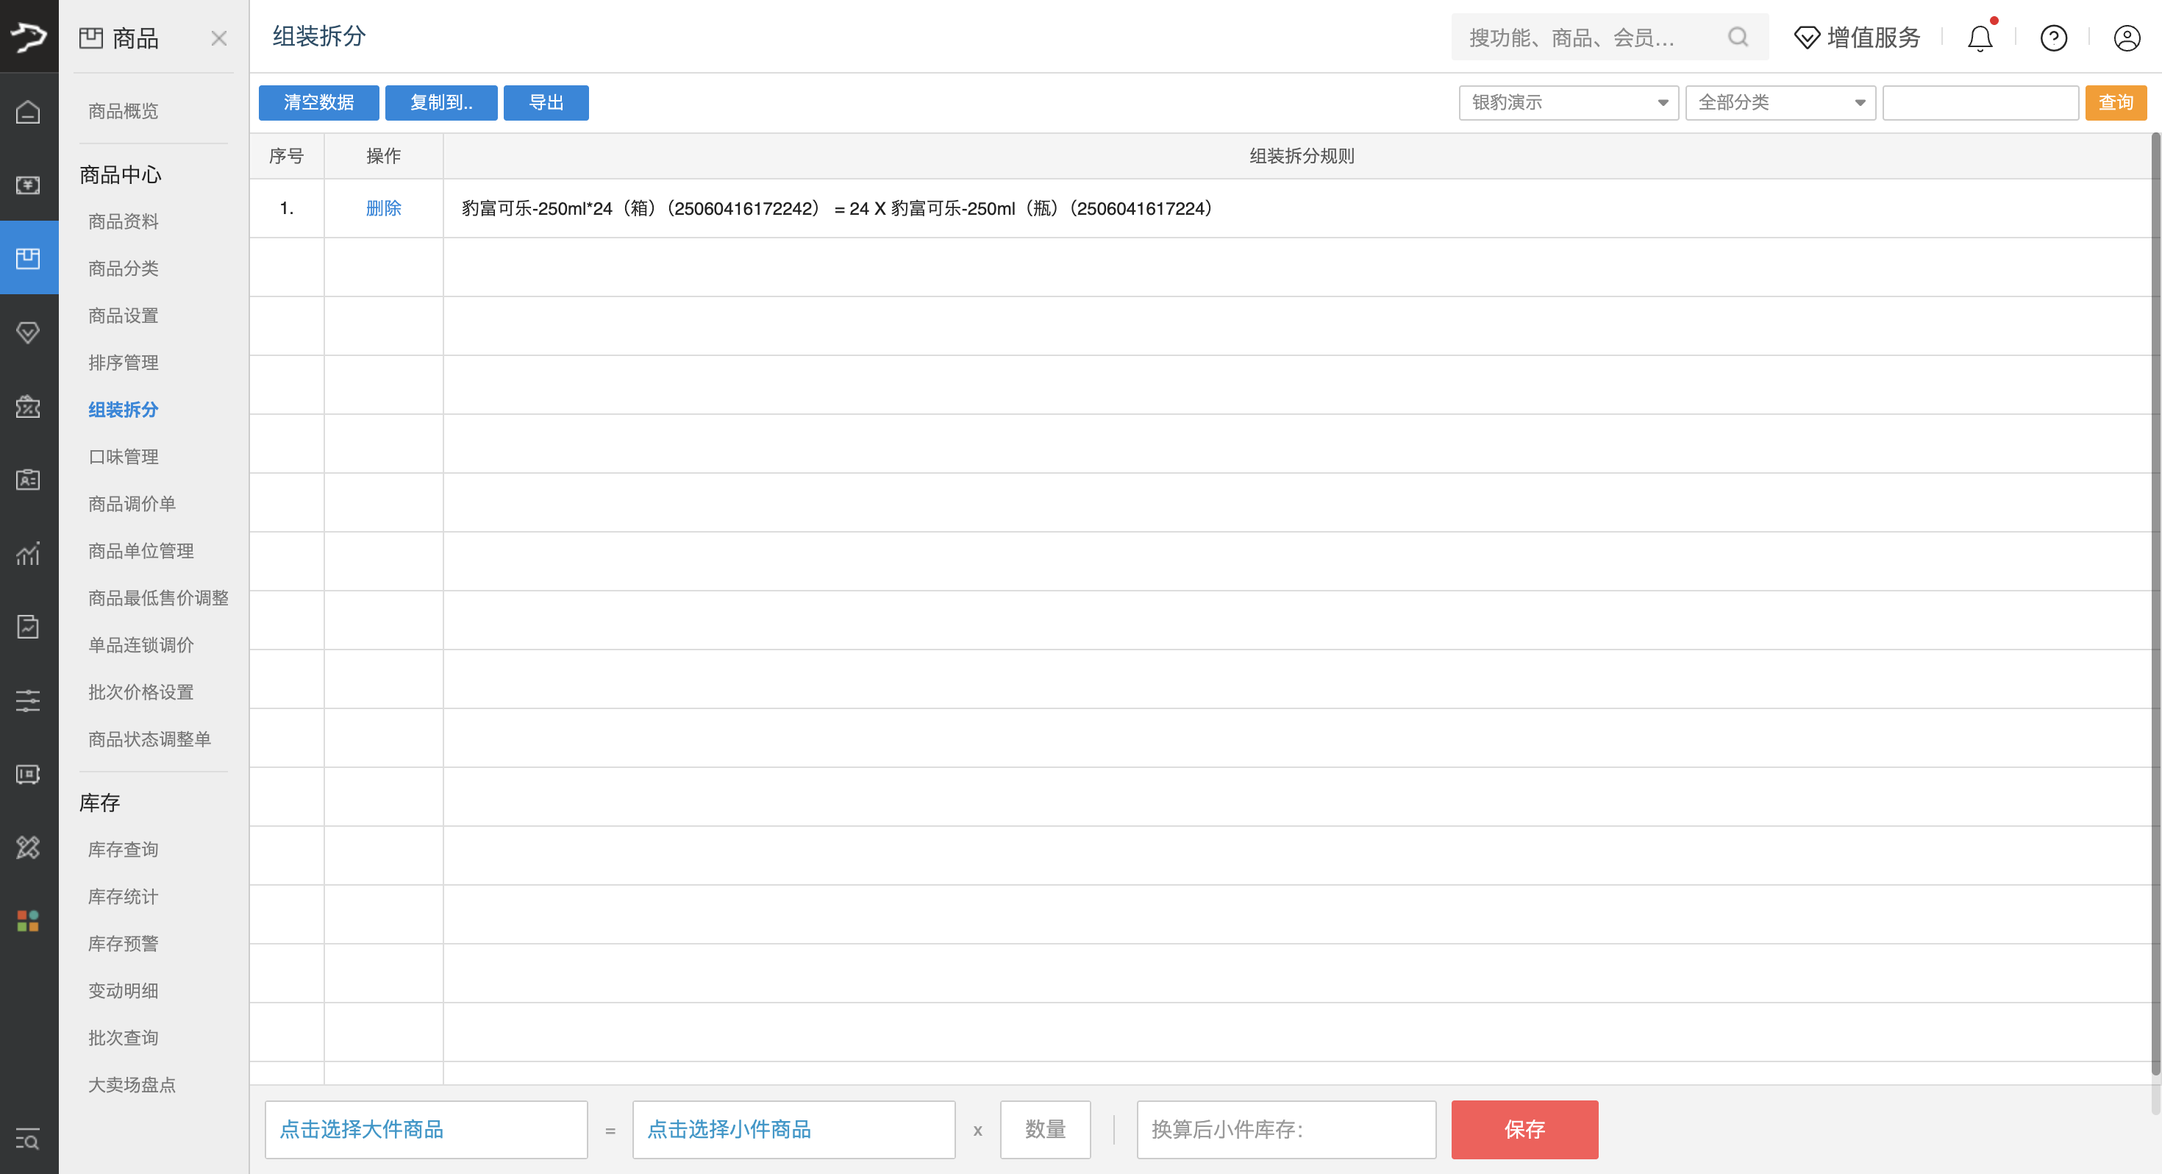Click the 豹富可乐-250ml*24 rule text

[x=837, y=208]
